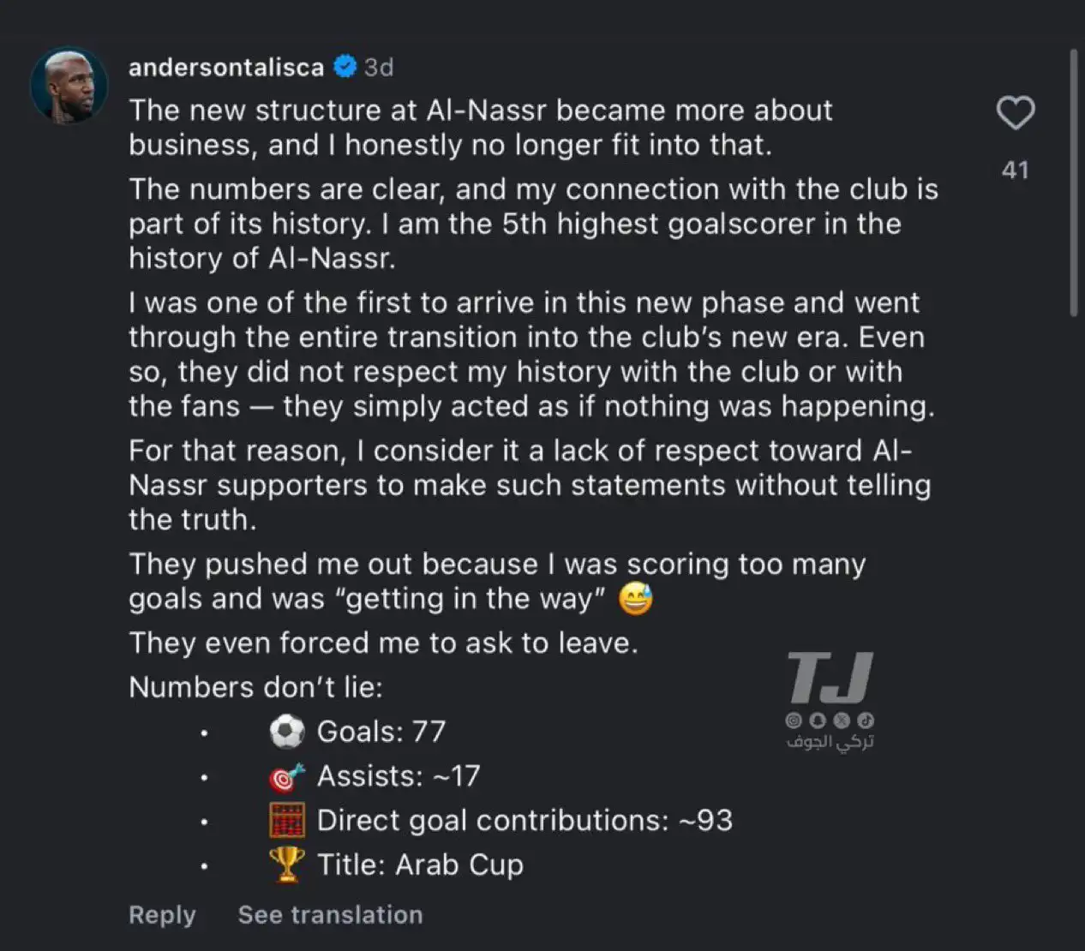Click the TikTok icon in the watermark

coord(866,721)
